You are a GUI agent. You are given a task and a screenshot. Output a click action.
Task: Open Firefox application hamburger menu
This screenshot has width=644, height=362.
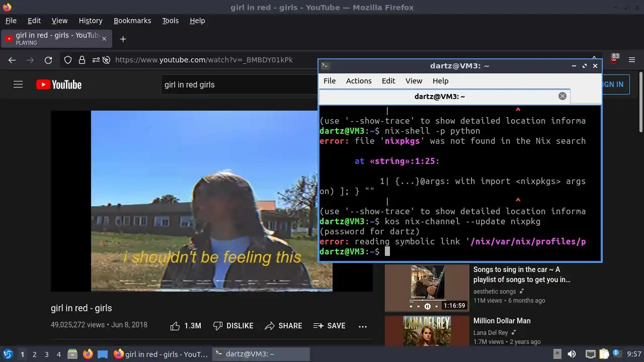click(x=632, y=60)
